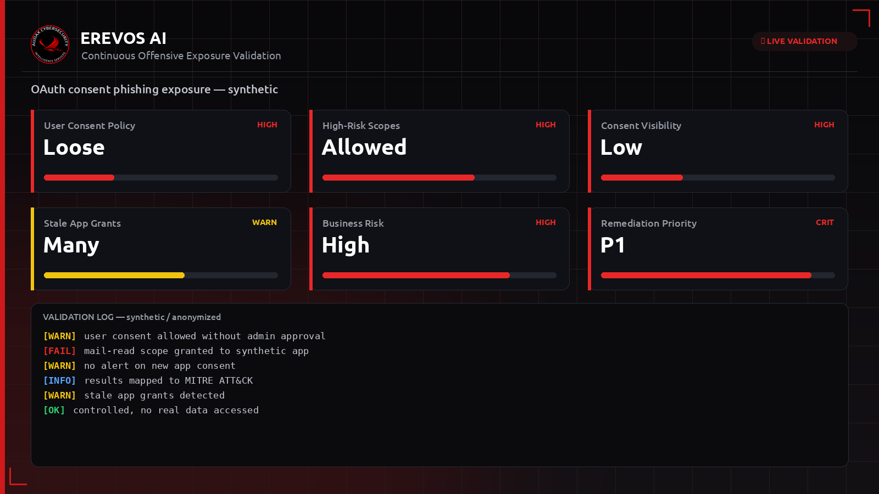Click the HIGH badge on Business Risk
This screenshot has width=879, height=494.
click(546, 222)
